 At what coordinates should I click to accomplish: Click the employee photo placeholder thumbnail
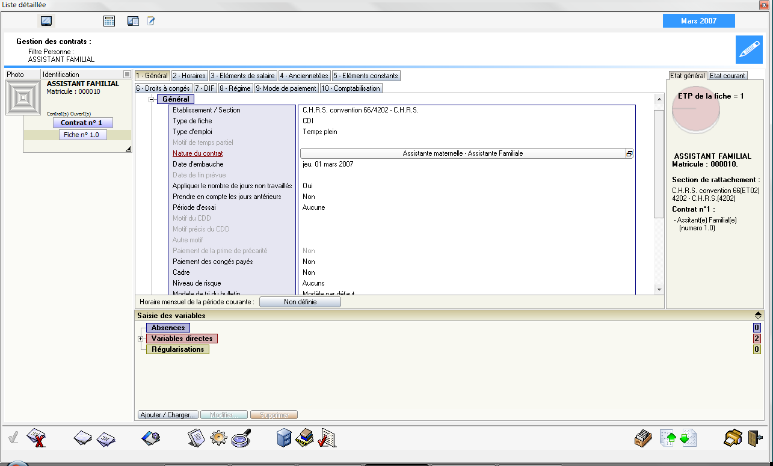click(22, 97)
